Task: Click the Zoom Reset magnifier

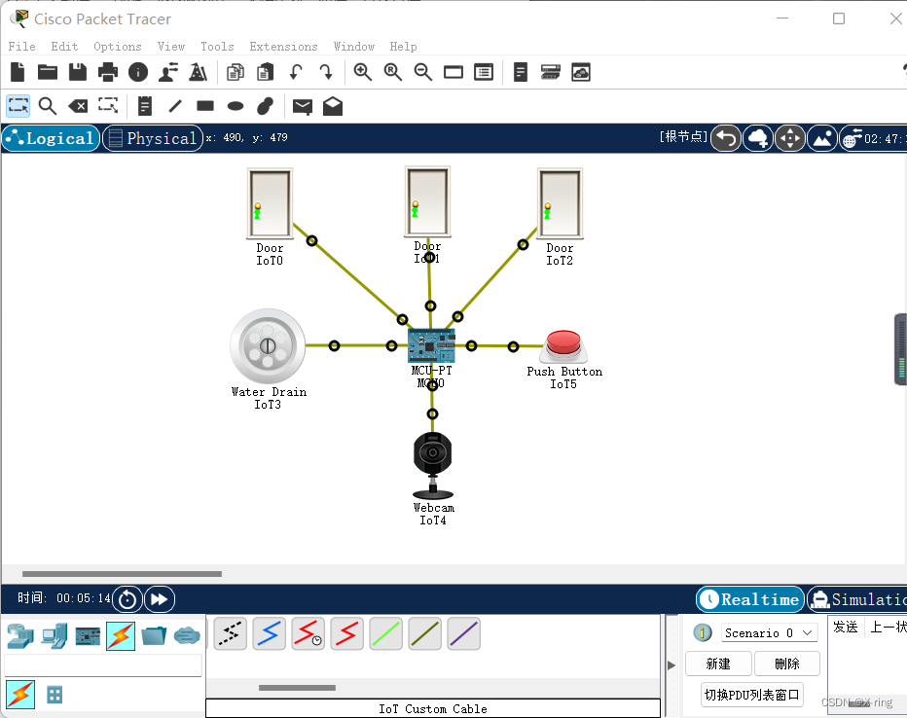Action: [x=393, y=72]
